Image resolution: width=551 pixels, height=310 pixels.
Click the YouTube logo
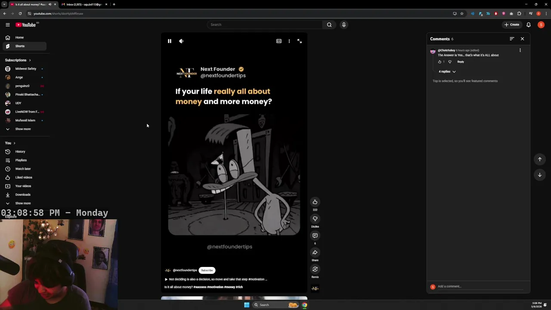(26, 25)
